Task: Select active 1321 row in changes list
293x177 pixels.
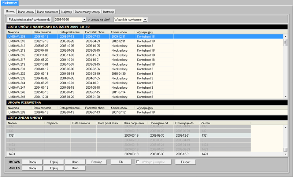Action: (x=129, y=136)
